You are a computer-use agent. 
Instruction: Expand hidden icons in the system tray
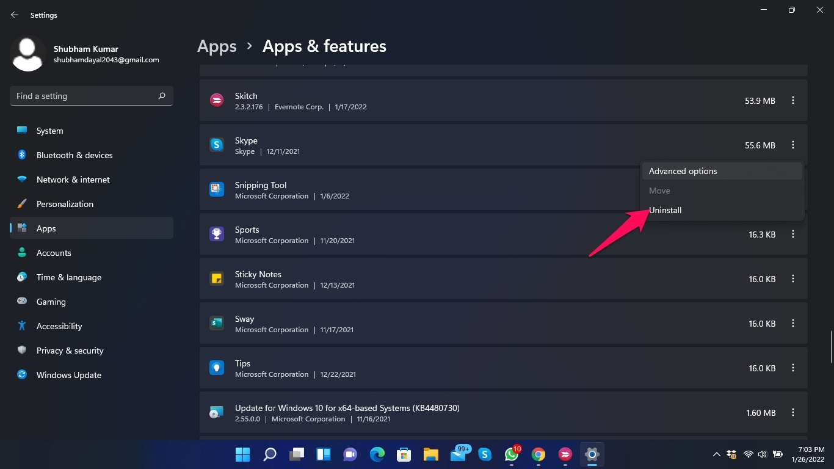tap(716, 454)
